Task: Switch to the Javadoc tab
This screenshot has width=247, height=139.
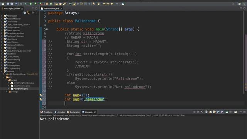Action: [60, 112]
